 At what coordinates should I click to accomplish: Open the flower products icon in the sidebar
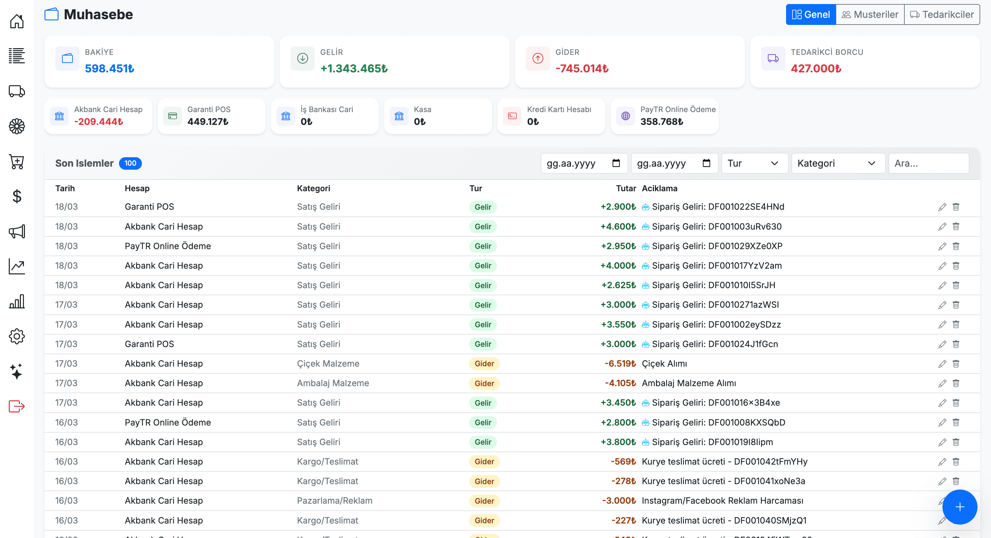click(17, 127)
